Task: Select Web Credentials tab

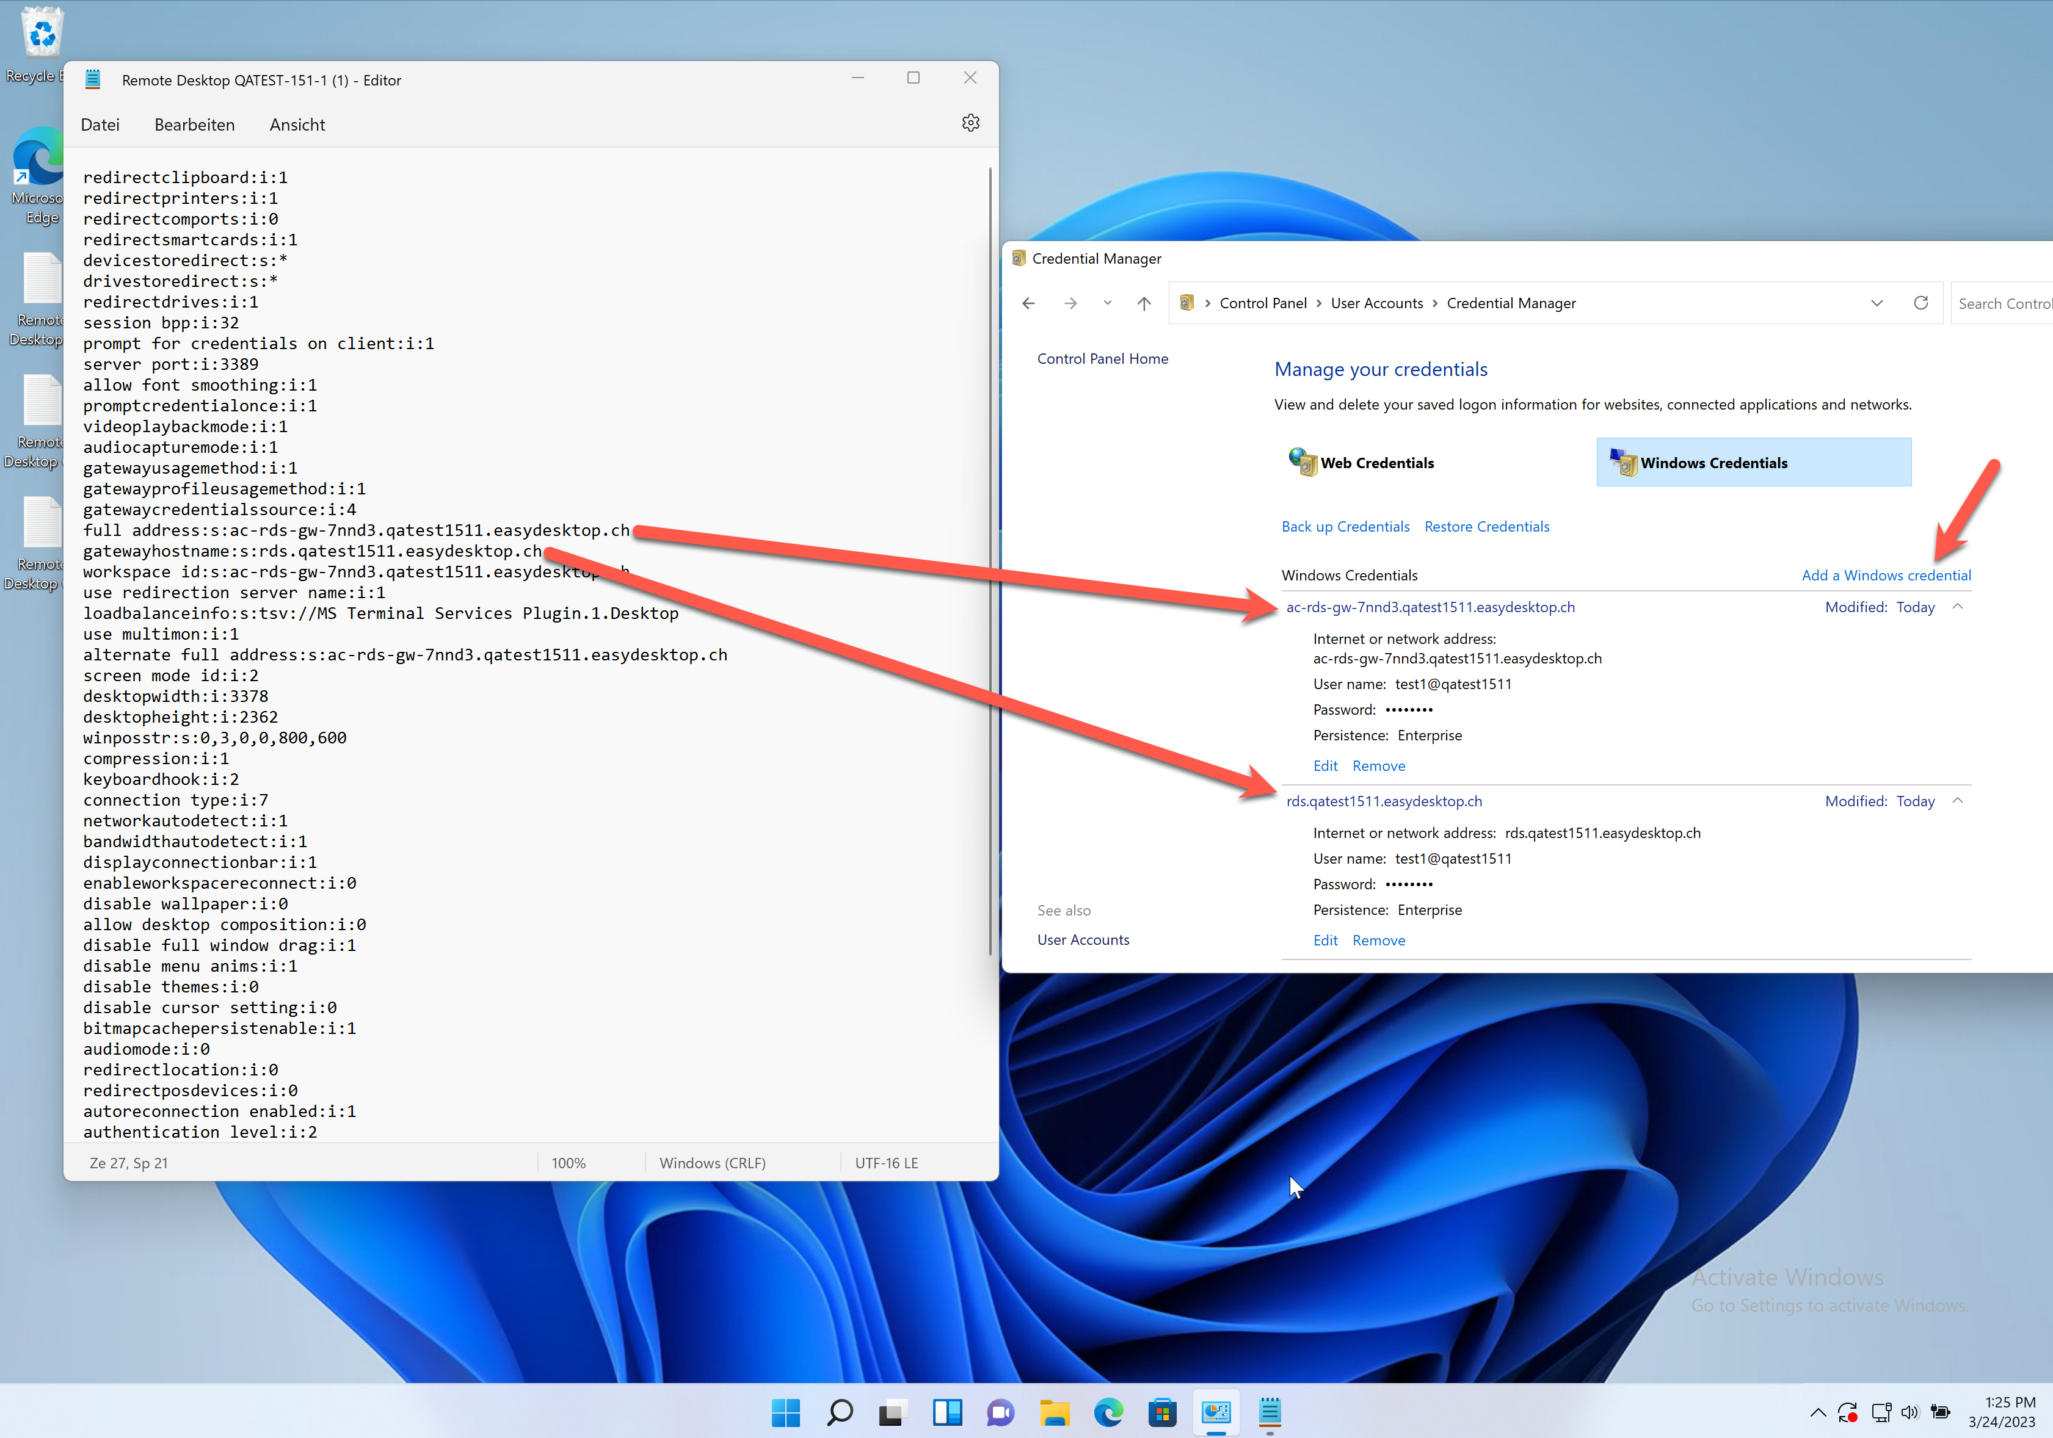Action: (1362, 462)
